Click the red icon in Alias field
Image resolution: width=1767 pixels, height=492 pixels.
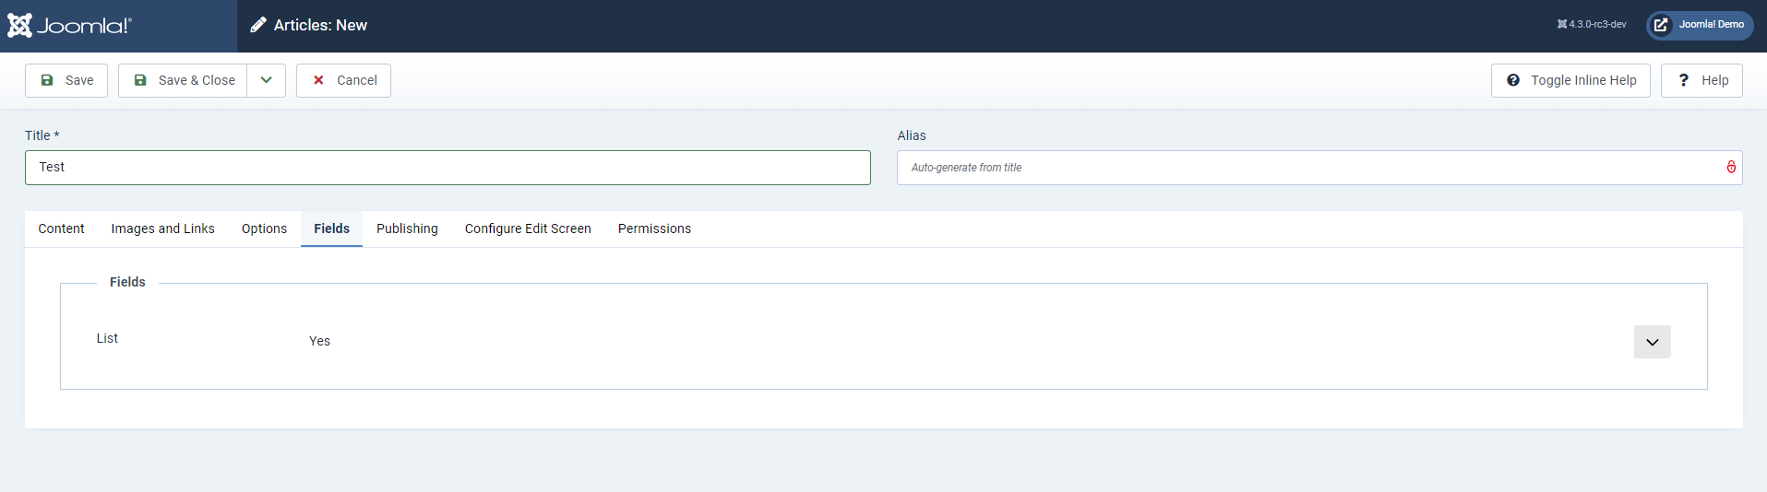(1731, 167)
